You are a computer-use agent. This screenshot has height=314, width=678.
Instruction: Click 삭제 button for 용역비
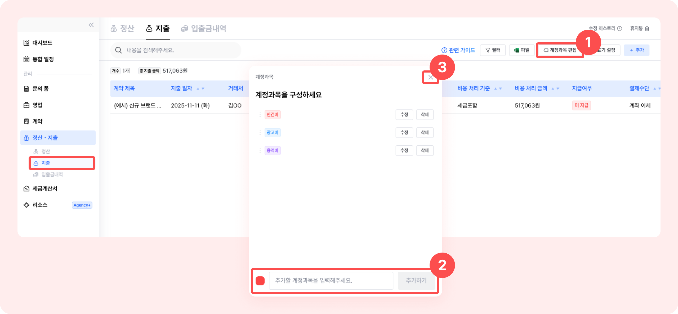click(x=425, y=150)
